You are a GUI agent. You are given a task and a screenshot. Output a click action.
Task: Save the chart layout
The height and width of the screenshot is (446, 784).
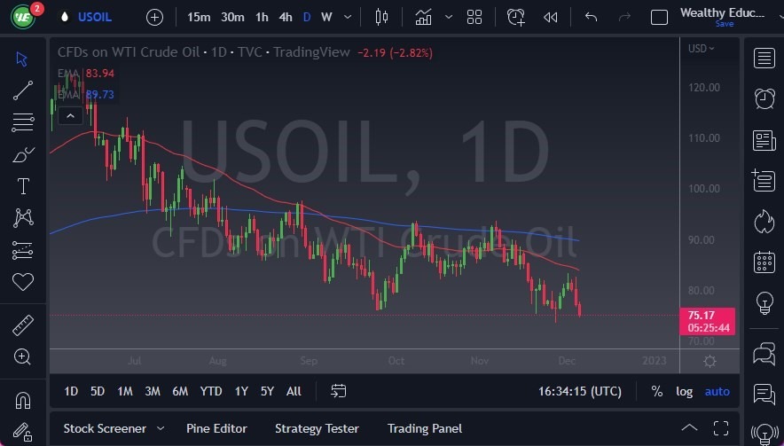point(724,24)
